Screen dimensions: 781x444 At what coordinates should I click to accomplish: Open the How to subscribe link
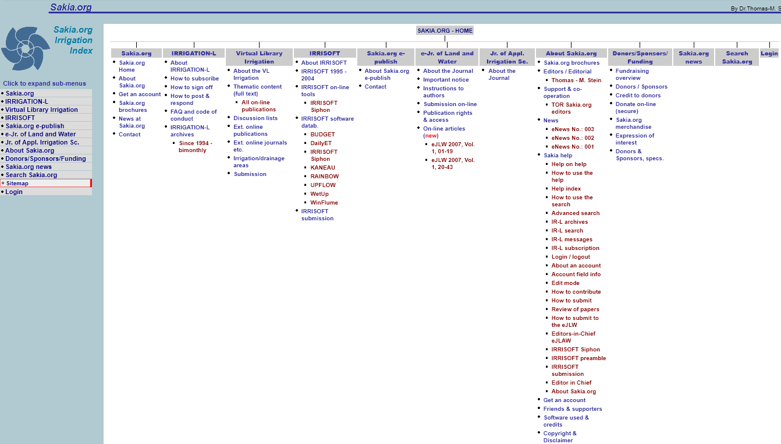(194, 79)
